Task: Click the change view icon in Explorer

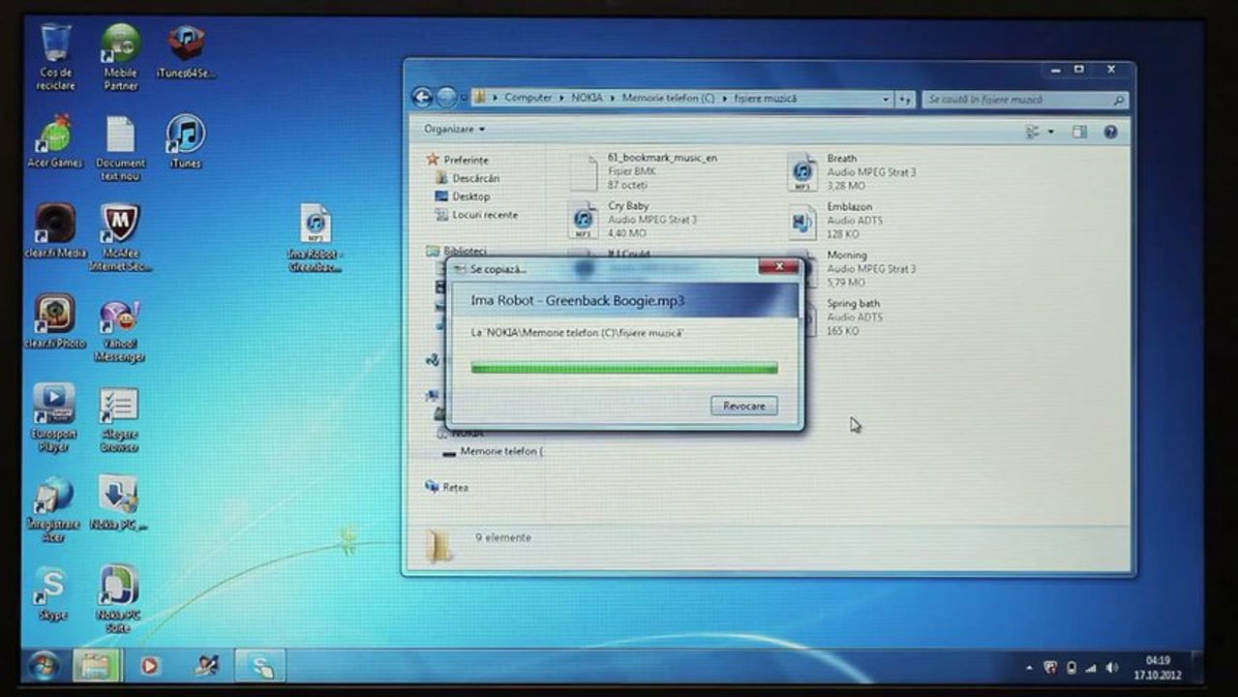Action: 1033,132
